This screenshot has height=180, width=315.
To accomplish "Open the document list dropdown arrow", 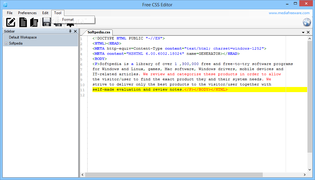I will tap(303, 33).
